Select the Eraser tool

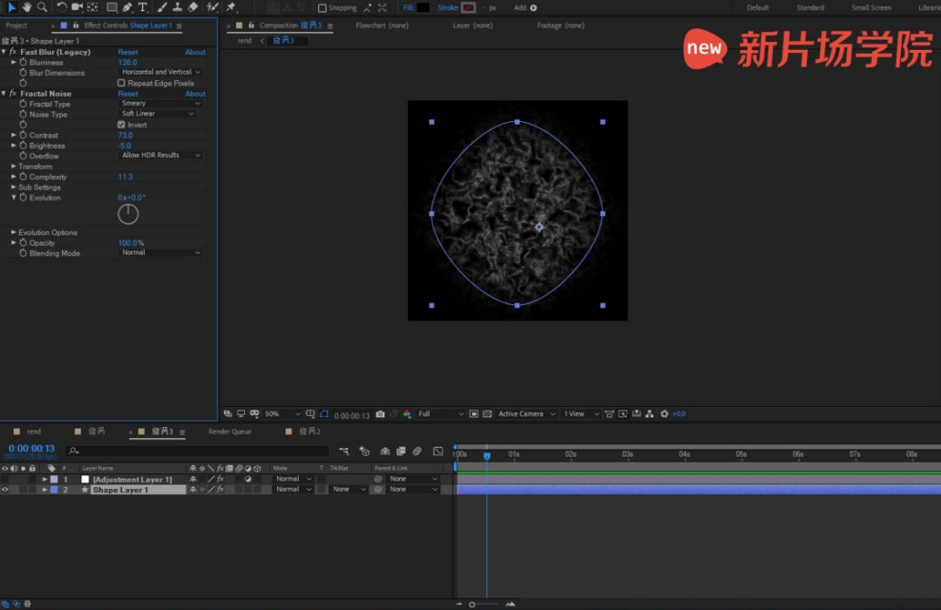click(193, 7)
